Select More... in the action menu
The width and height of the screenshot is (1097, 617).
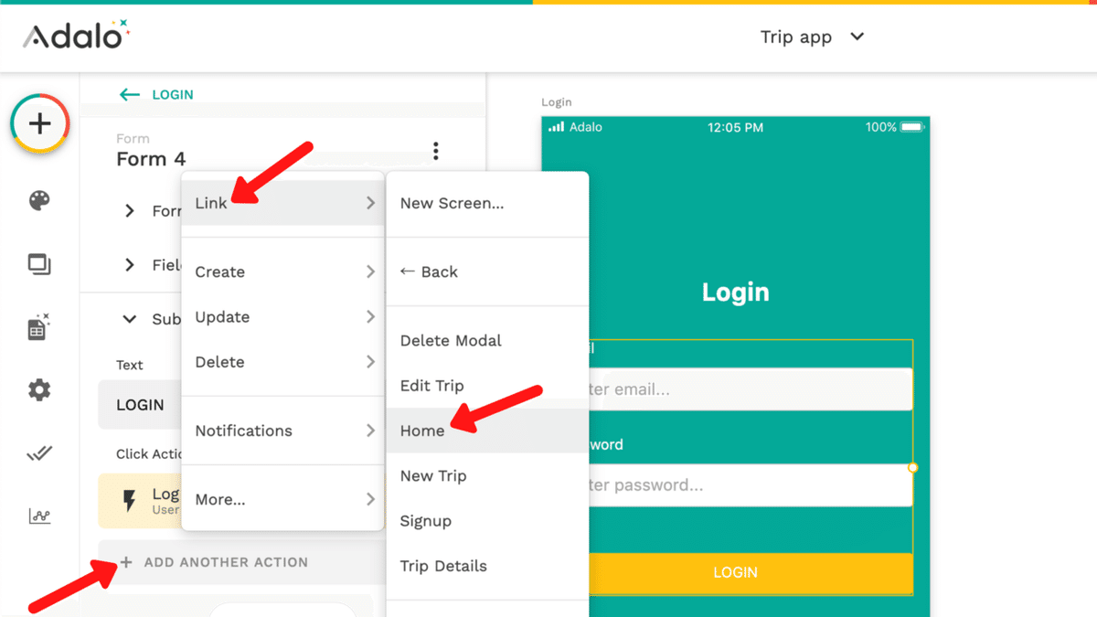point(282,499)
